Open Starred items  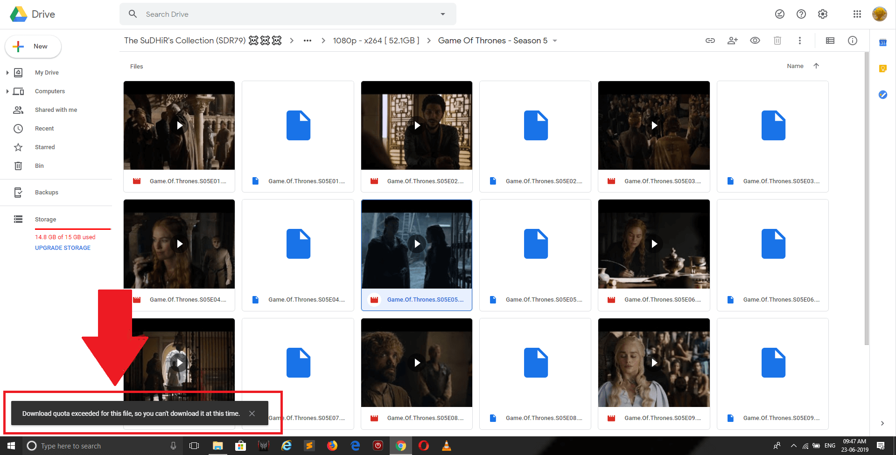coord(45,147)
